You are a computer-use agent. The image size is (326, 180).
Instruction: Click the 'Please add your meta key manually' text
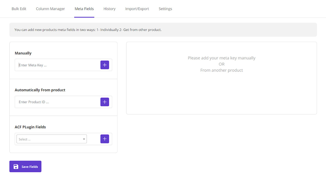(222, 58)
